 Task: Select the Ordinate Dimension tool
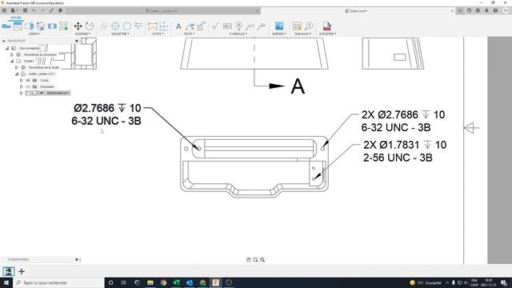[x=164, y=26]
